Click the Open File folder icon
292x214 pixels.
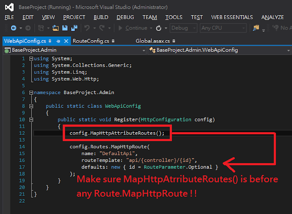pyautogui.click(x=56, y=28)
